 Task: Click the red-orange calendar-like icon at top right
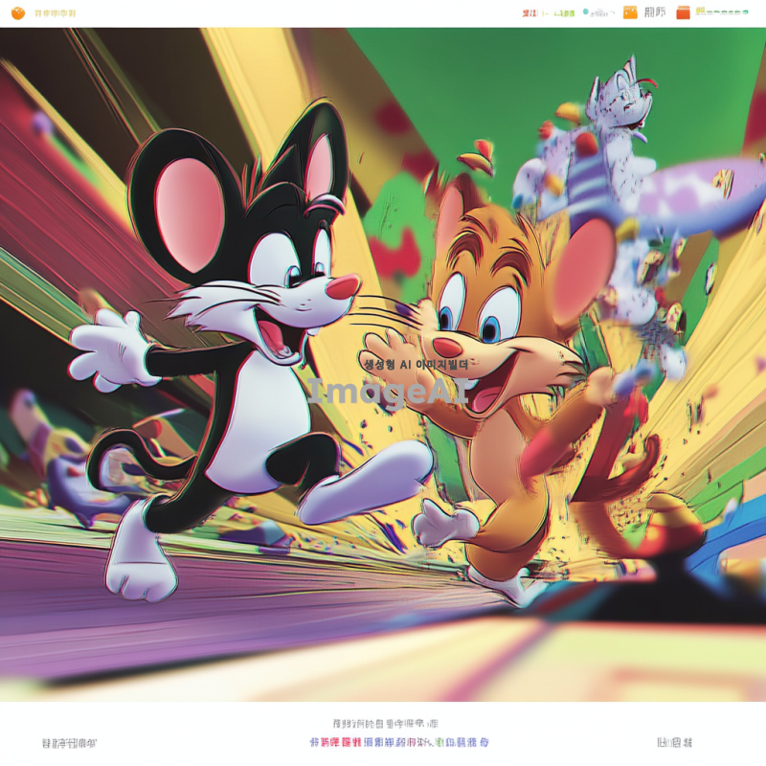(x=683, y=12)
